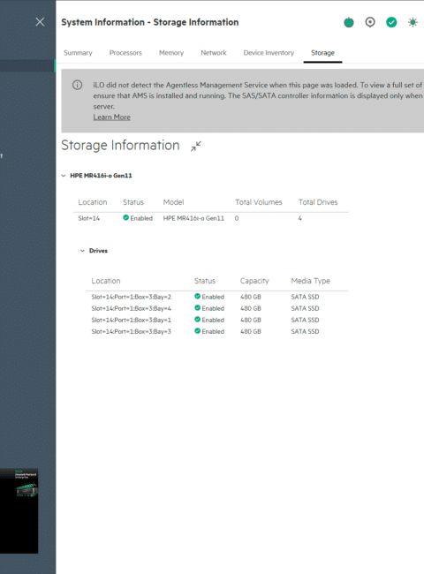Screen dimensions: 424x574
Task: Close the navigation pane with the X icon
Action: [40, 22]
